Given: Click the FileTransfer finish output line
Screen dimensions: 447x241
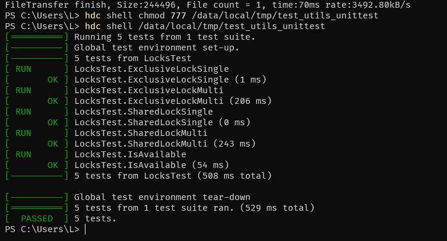Looking at the screenshot, I should (208, 5).
